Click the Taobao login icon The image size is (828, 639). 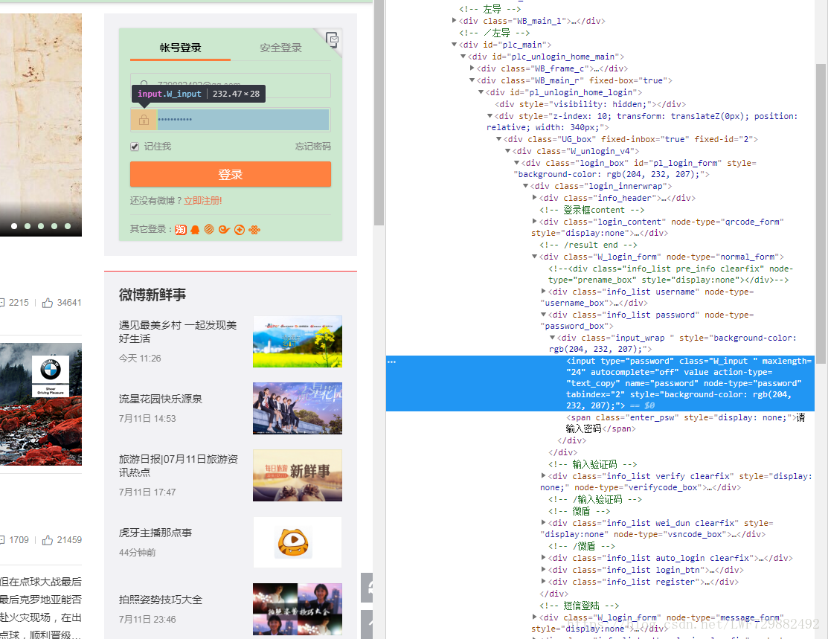coord(181,229)
